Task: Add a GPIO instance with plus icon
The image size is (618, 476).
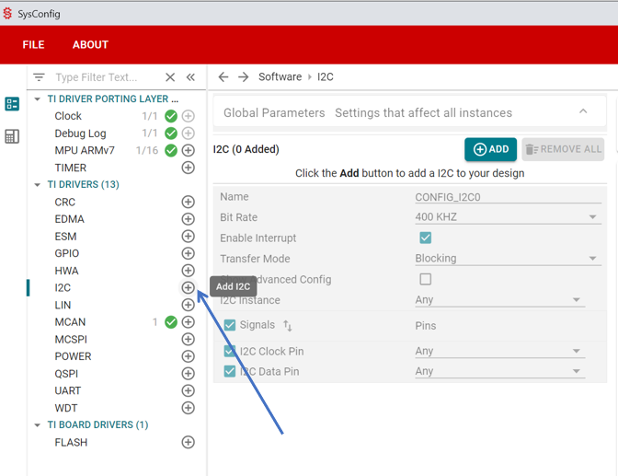Action: [x=188, y=254]
